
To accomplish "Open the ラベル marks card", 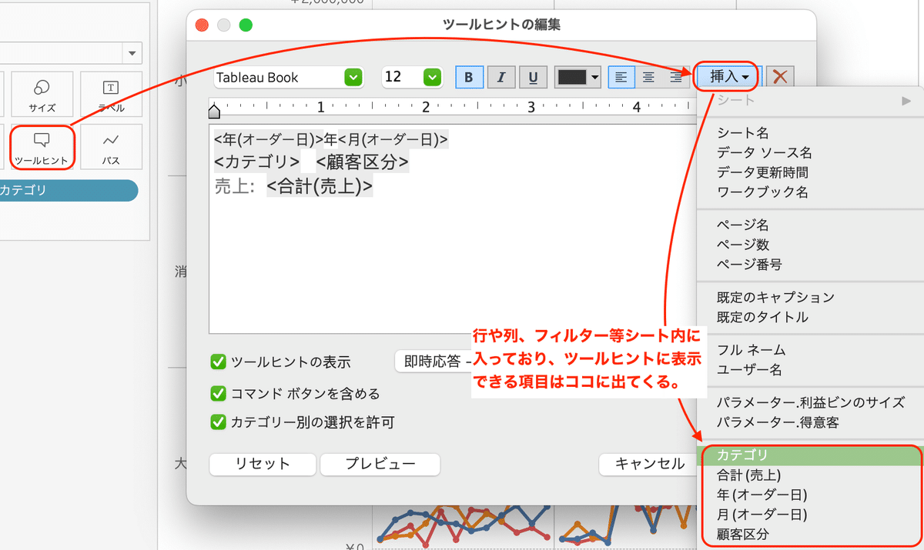I will click(111, 94).
